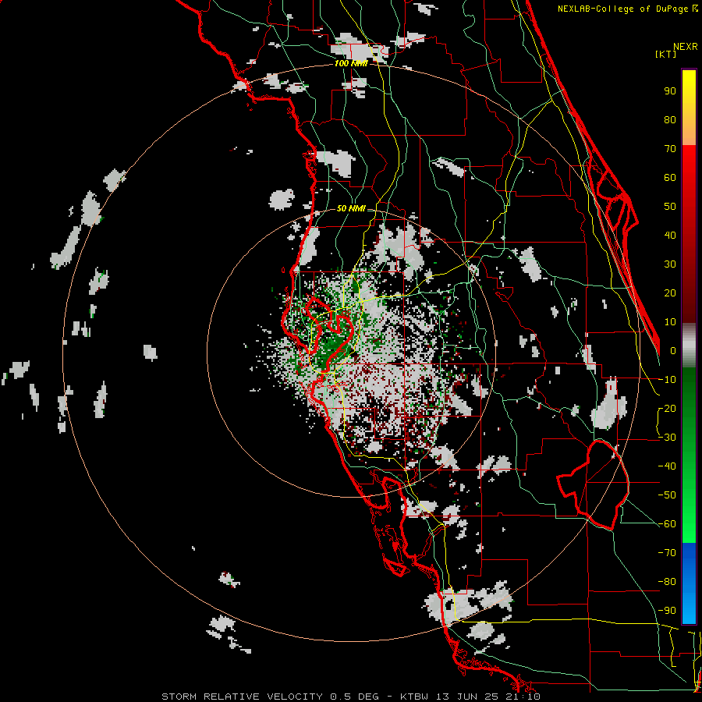
Task: Click the -10 value on the velocity scale
Action: 667,380
